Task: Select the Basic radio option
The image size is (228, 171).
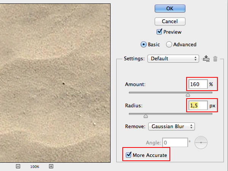Action: 143,44
